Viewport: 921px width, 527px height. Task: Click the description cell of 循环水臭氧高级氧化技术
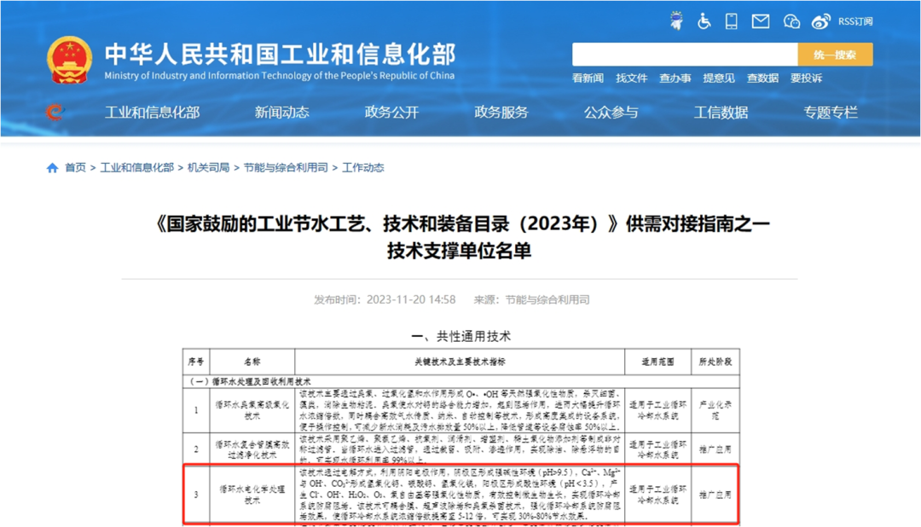[460, 410]
